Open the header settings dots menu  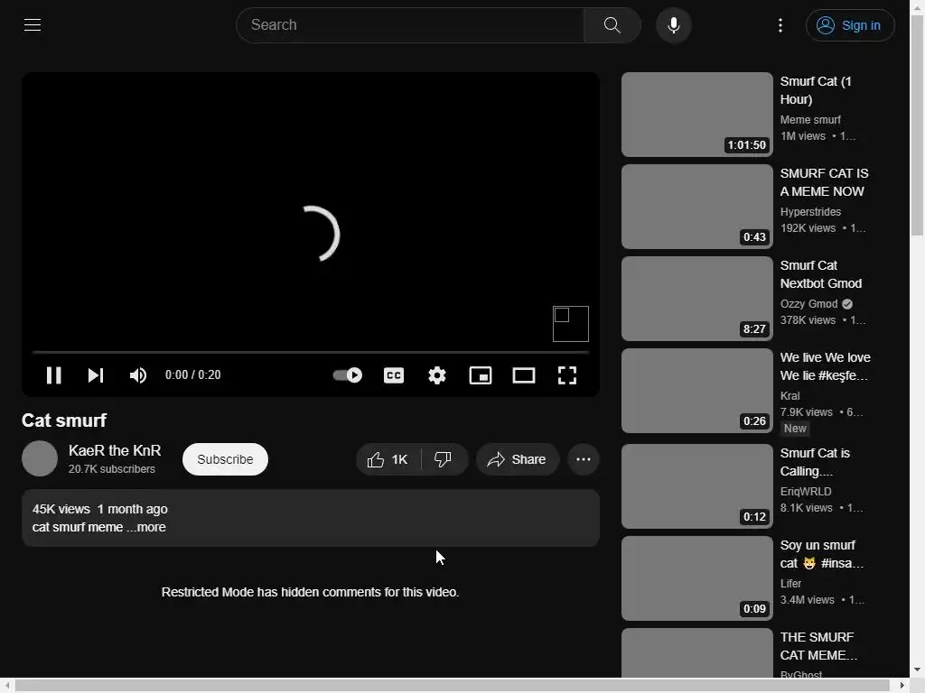(780, 25)
